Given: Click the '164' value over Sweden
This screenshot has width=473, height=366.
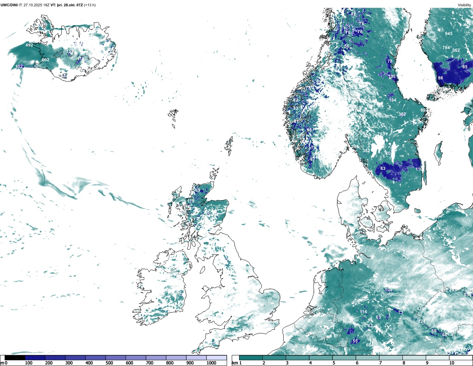Looking at the screenshot, I should point(392,100).
